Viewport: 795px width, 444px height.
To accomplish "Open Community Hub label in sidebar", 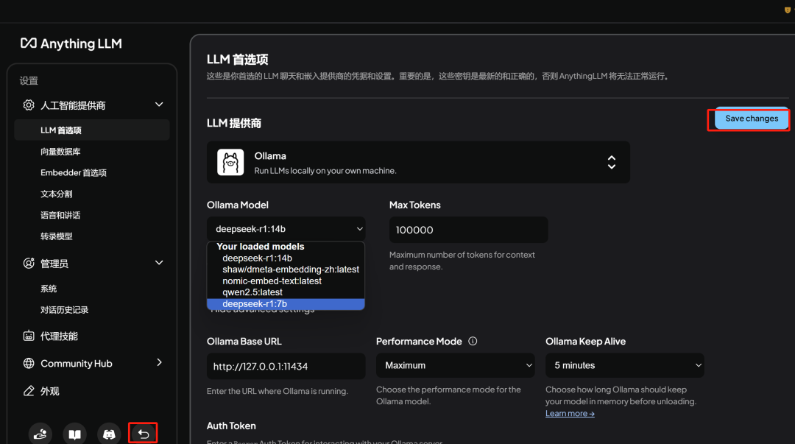I will (x=76, y=363).
